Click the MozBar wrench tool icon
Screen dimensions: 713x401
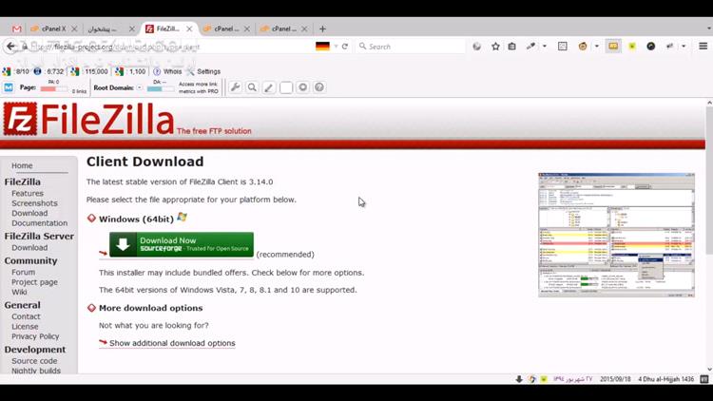(x=235, y=87)
